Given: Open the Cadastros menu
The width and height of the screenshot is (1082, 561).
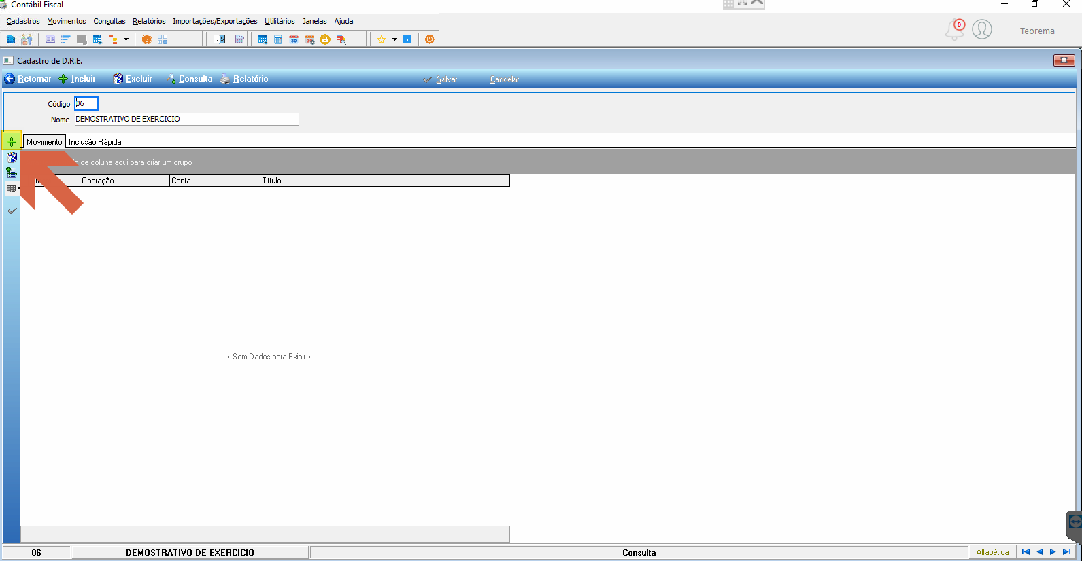Looking at the screenshot, I should pyautogui.click(x=23, y=21).
